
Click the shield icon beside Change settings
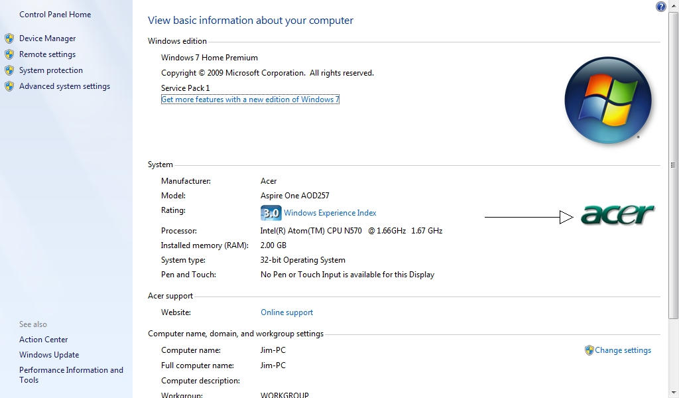point(589,350)
